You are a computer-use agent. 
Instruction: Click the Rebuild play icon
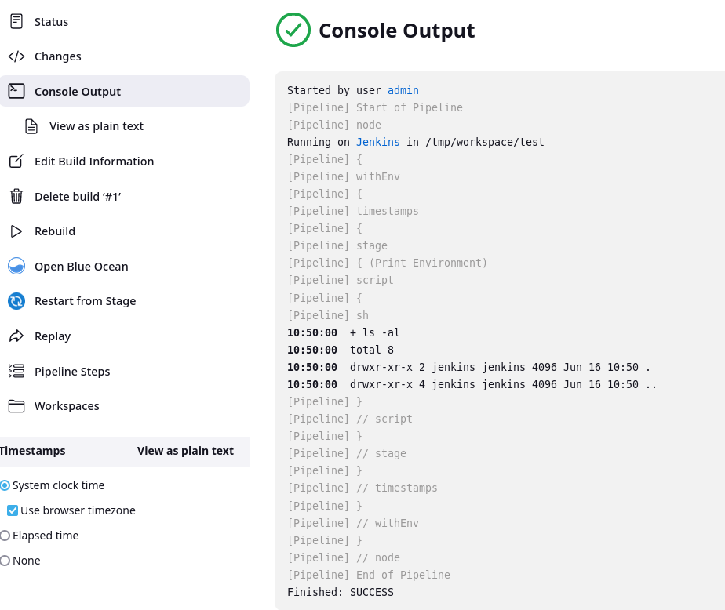pyautogui.click(x=16, y=231)
